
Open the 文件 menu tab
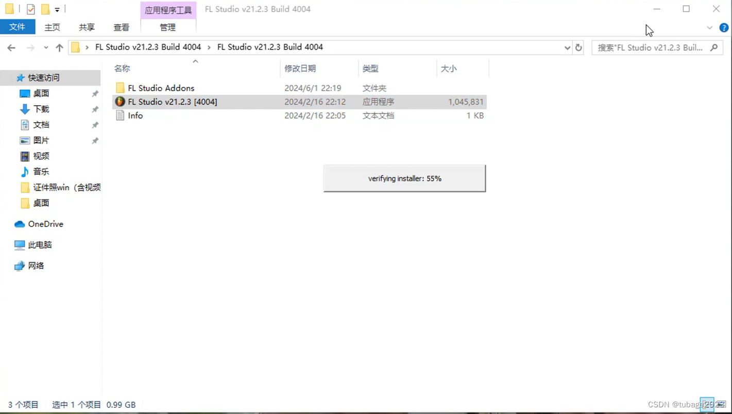point(17,27)
